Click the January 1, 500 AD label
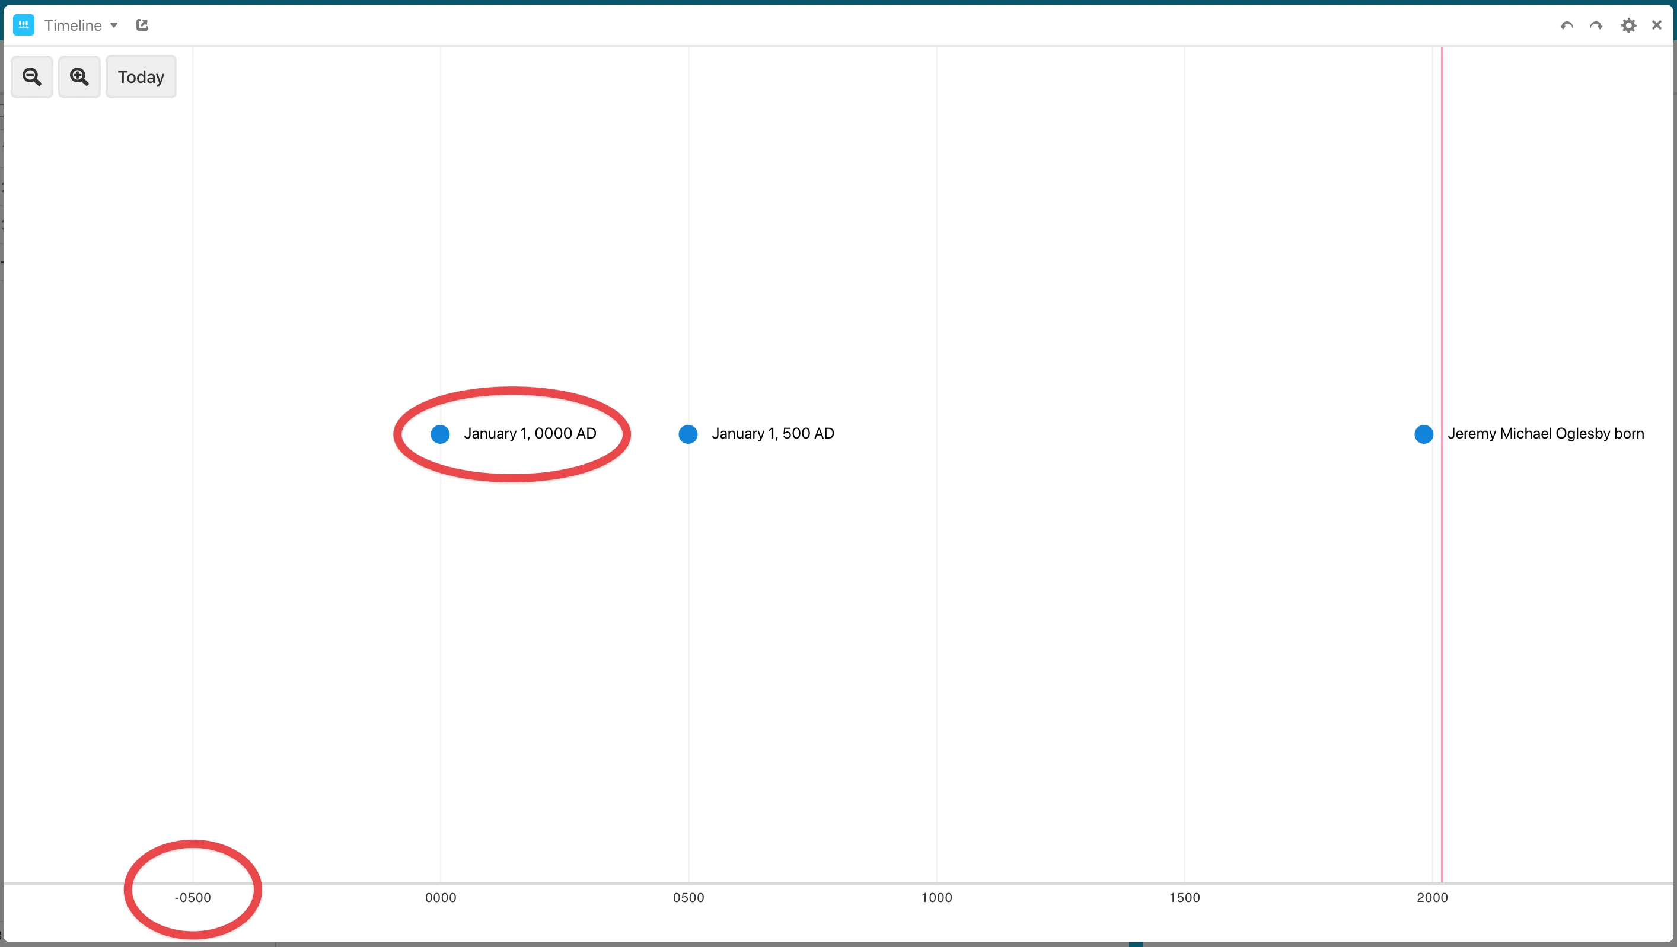Screen dimensions: 1677x947 pyautogui.click(x=773, y=434)
